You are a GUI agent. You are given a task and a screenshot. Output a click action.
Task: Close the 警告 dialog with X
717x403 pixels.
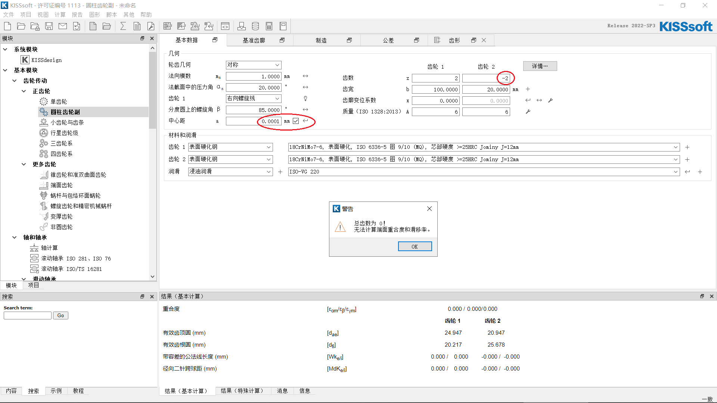click(429, 209)
